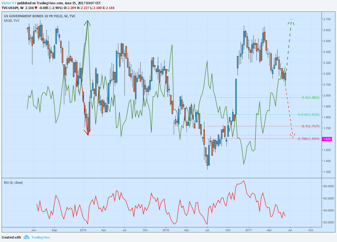Click the header text TVC:US10Y, W
The image size is (337, 242).
(x=12, y=8)
